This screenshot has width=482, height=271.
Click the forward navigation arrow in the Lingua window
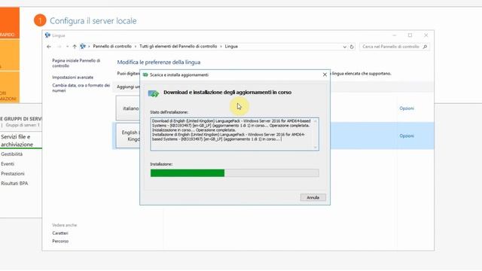(59, 47)
